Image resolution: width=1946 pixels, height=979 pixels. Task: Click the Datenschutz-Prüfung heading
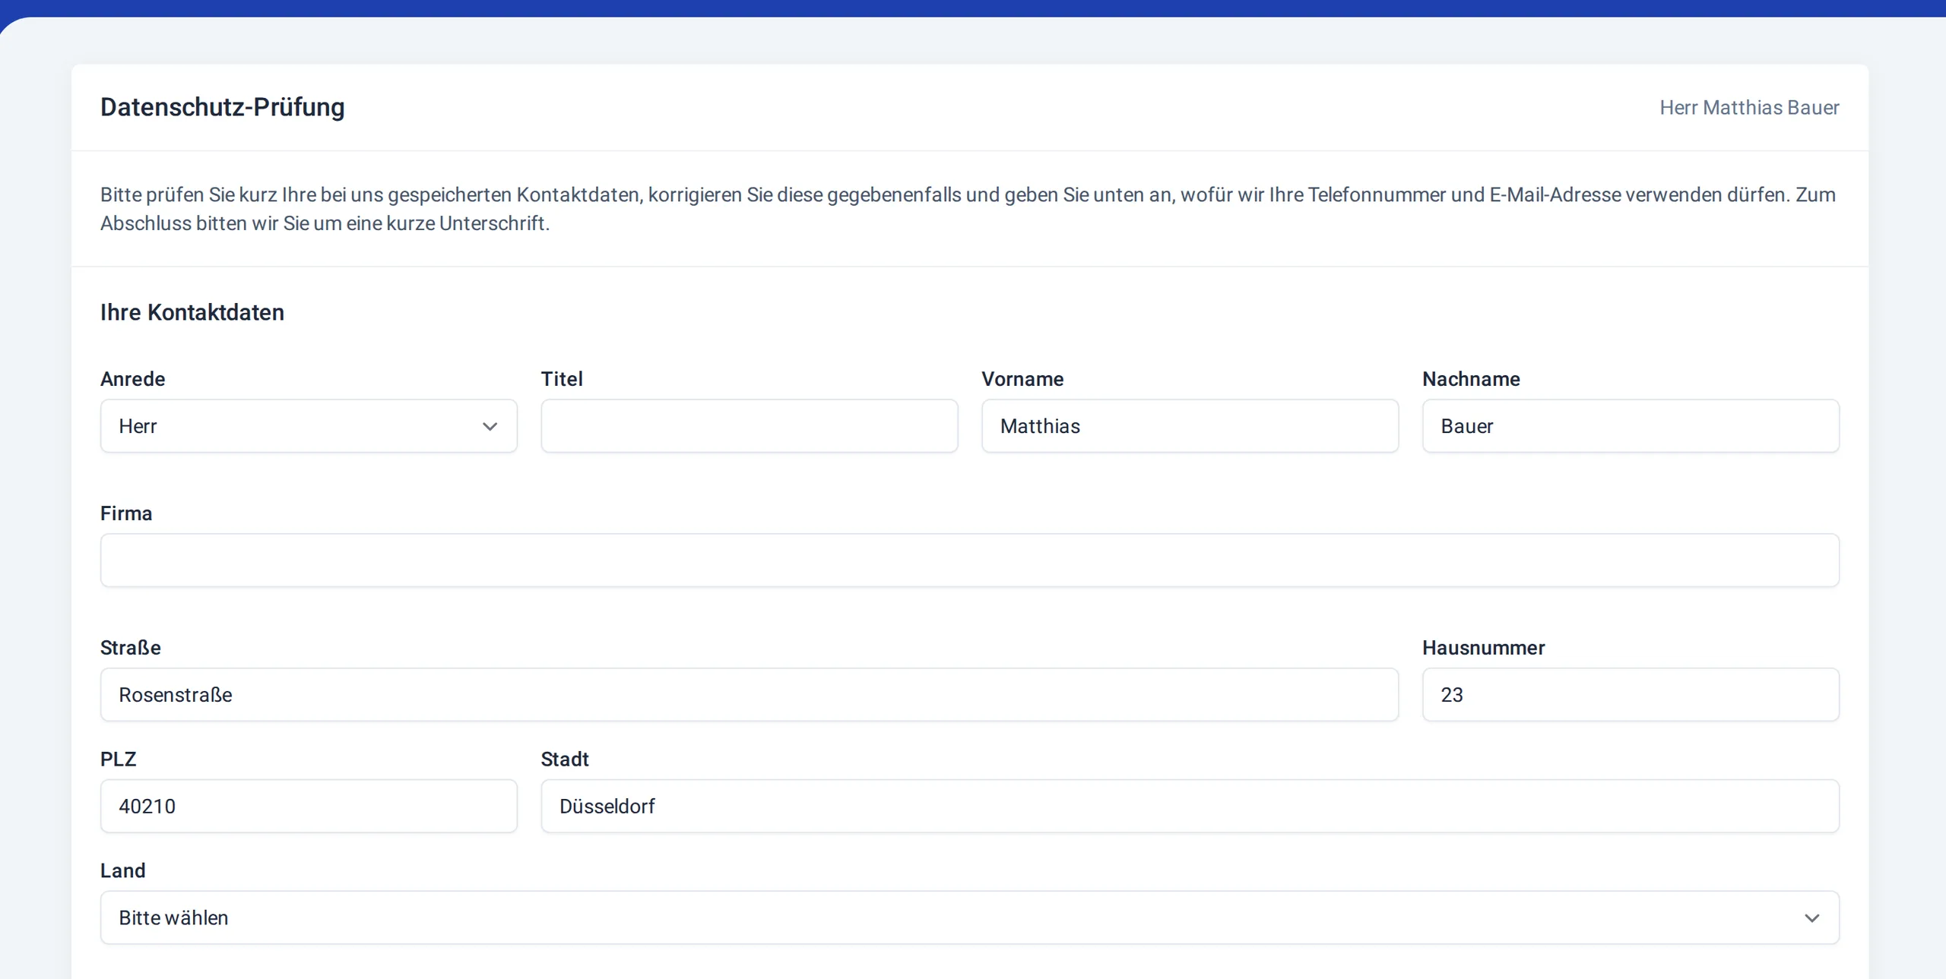pyautogui.click(x=223, y=107)
